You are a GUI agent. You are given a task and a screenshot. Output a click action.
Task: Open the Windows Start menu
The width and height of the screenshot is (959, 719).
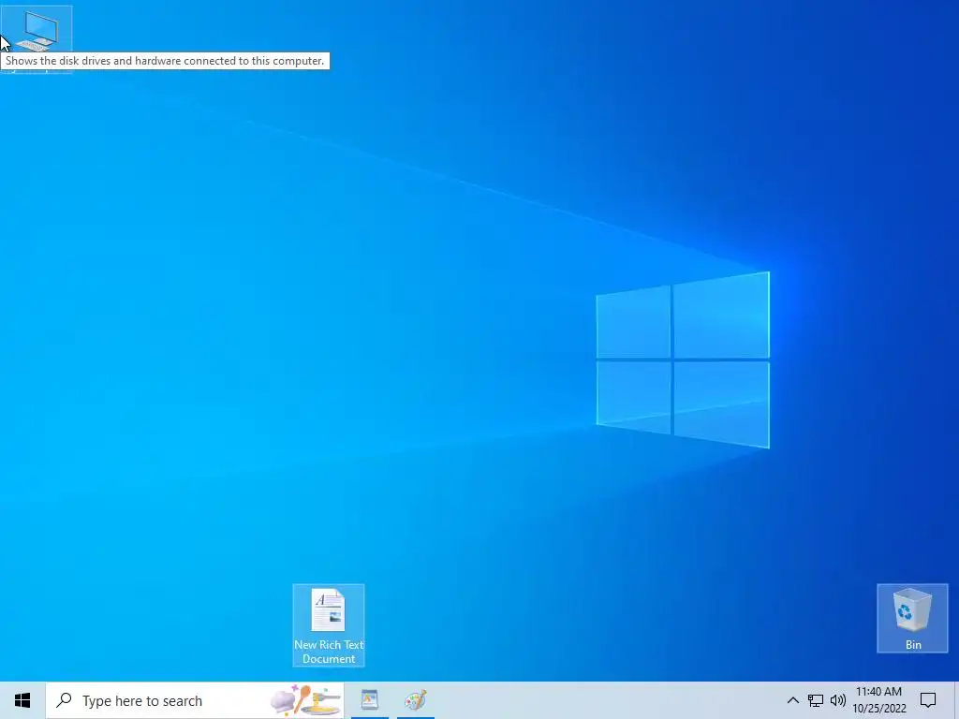coord(22,700)
